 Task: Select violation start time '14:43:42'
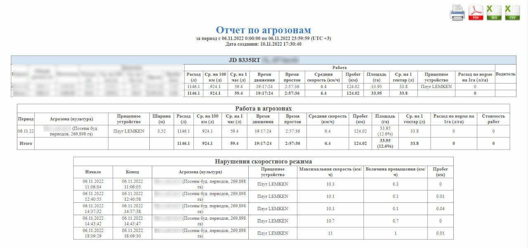[93, 224]
